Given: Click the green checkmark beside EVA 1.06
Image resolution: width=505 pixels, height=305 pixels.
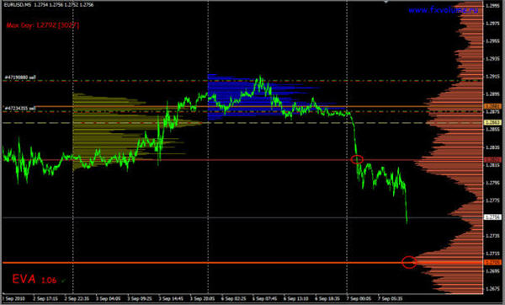Looking at the screenshot, I should [x=63, y=281].
